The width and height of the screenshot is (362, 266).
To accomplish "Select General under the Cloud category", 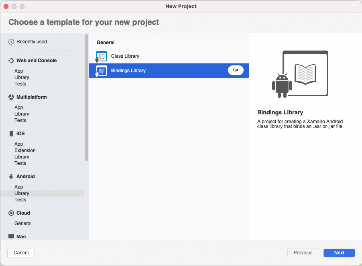I will tap(23, 223).
